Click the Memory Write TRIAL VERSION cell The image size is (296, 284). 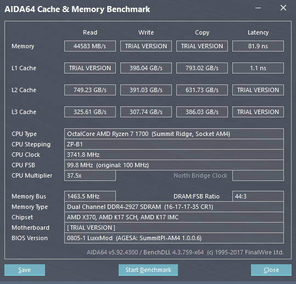[146, 46]
